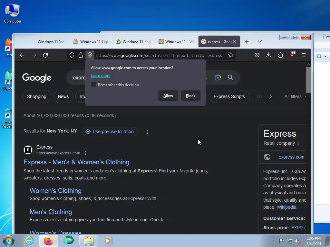Open the Windows Start button
Screen dimensions: 330x247
point(9,241)
